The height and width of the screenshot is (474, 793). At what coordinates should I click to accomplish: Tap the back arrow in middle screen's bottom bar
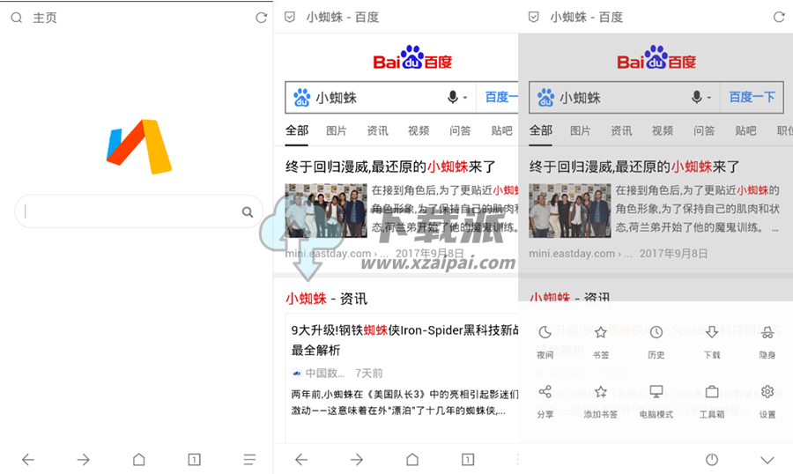(x=301, y=459)
